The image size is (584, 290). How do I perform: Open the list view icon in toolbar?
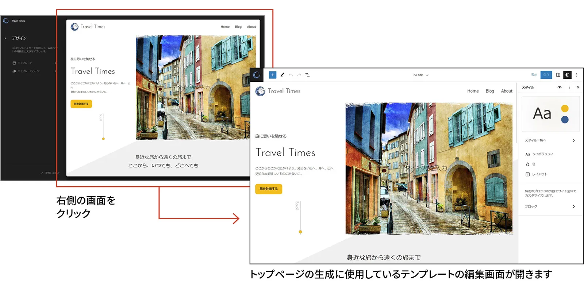[x=308, y=75]
